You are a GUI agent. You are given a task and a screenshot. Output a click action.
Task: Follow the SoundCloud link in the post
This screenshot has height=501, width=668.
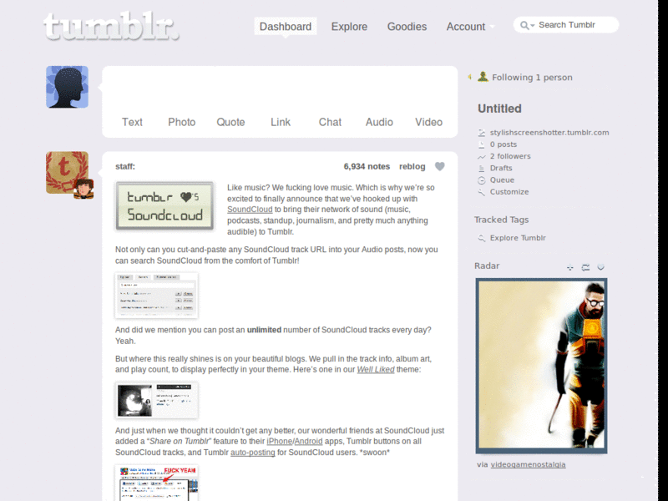point(250,210)
